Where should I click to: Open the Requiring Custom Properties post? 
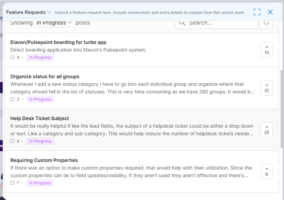coord(44,160)
